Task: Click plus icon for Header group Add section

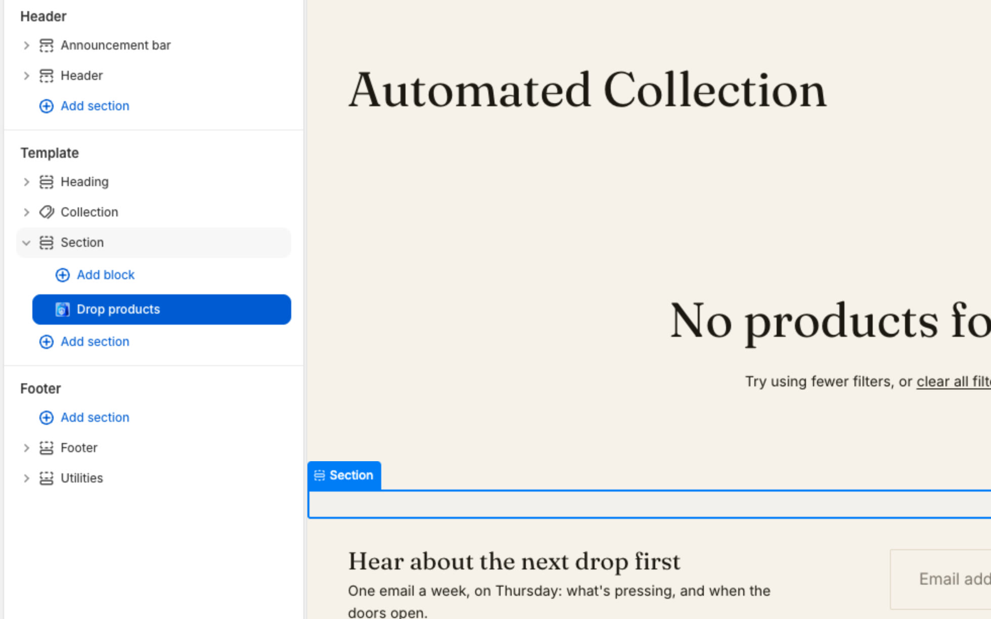Action: pyautogui.click(x=47, y=106)
